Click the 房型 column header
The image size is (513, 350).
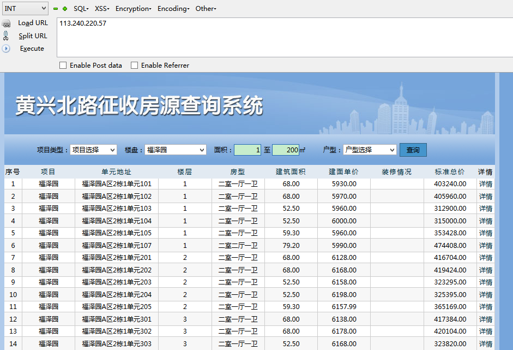[x=237, y=171]
